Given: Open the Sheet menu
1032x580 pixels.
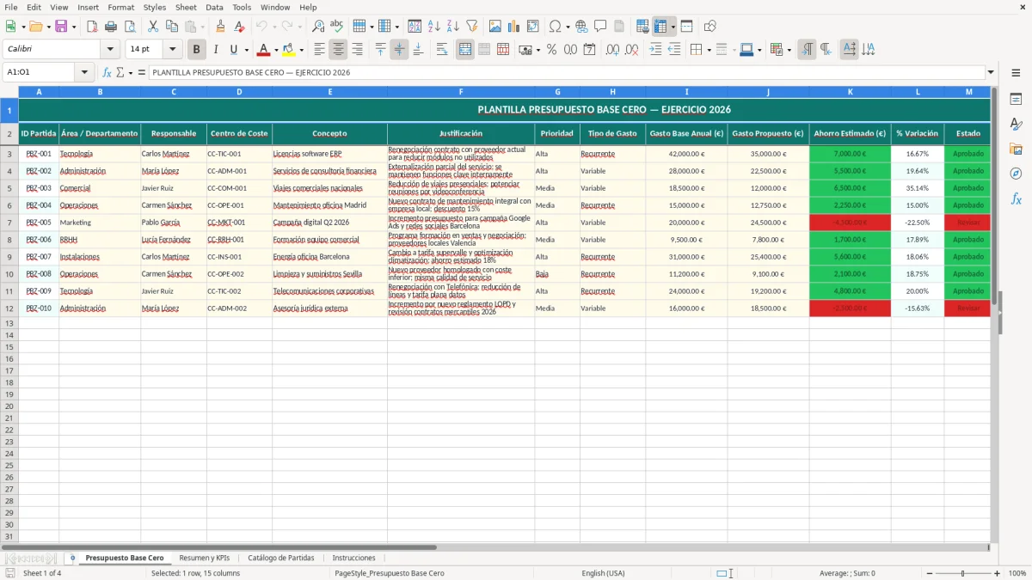Looking at the screenshot, I should tap(186, 7).
